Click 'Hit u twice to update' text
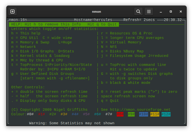Image resolution: width=193 pixels, height=133 pixels. coord(133,69)
